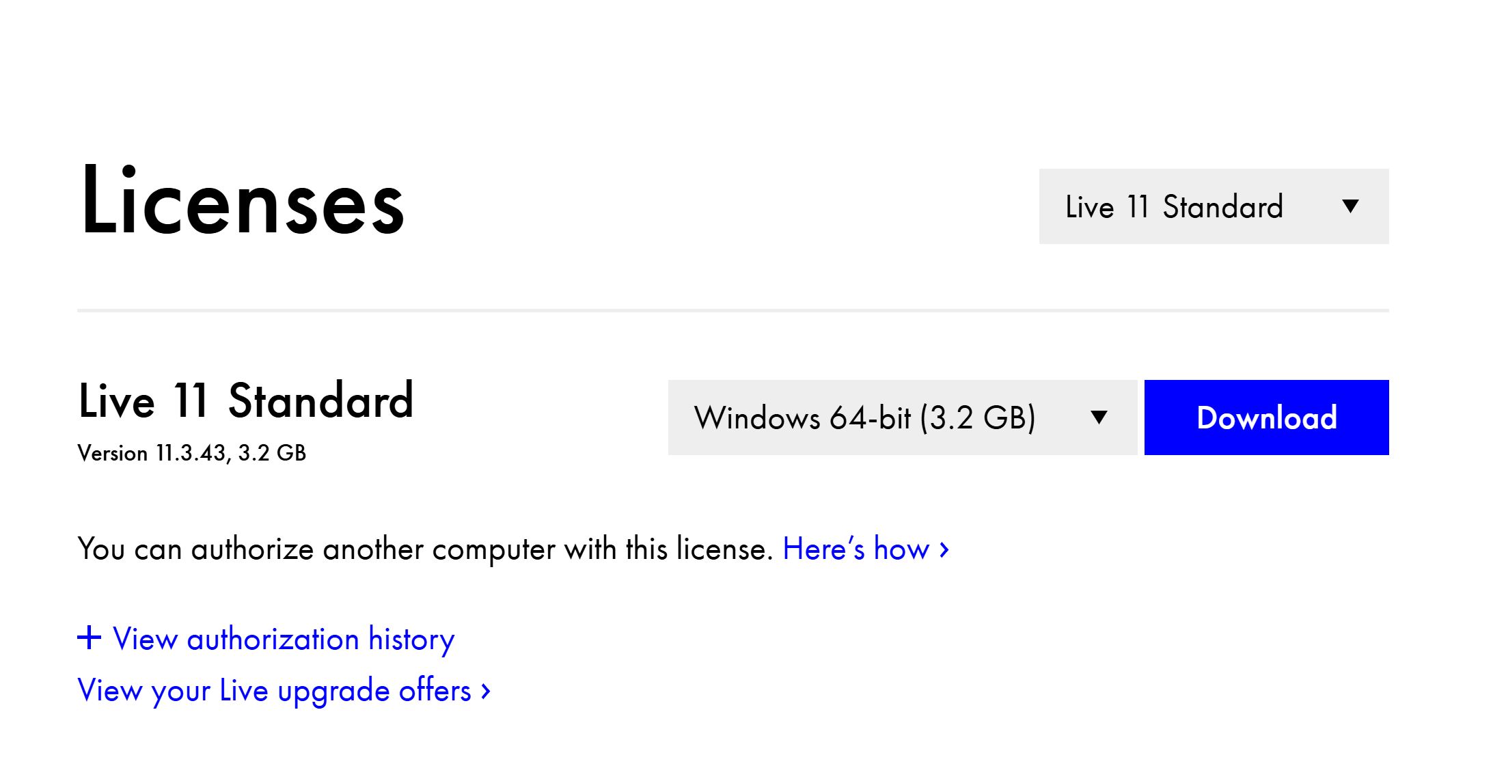Open the Windows 64-bit installer dropdown
The image size is (1506, 766).
(902, 418)
